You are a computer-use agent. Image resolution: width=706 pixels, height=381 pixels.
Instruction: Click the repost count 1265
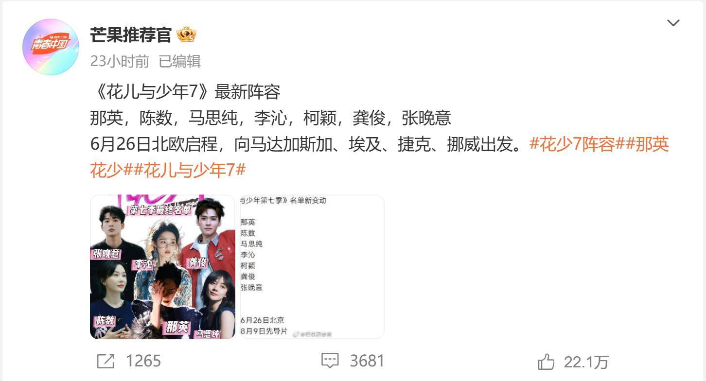pyautogui.click(x=143, y=361)
